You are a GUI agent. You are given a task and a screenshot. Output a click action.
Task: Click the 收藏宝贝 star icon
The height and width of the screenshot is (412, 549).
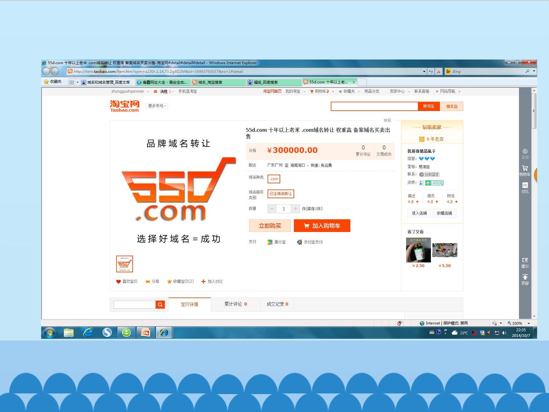(x=169, y=282)
